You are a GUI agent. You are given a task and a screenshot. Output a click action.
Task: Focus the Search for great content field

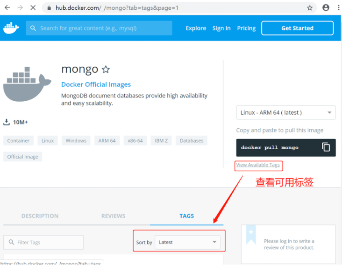click(99, 28)
